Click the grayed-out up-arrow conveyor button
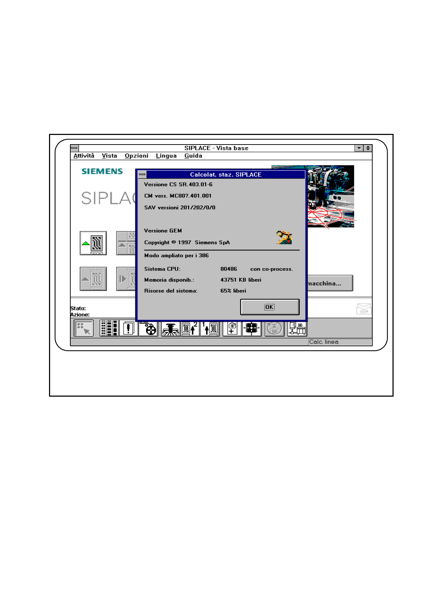The width and height of the screenshot is (422, 598). [x=93, y=279]
